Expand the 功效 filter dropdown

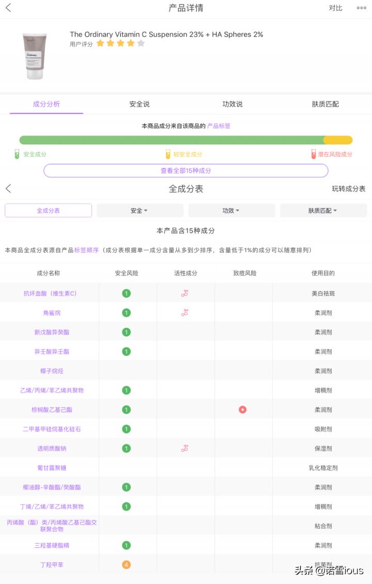[231, 211]
